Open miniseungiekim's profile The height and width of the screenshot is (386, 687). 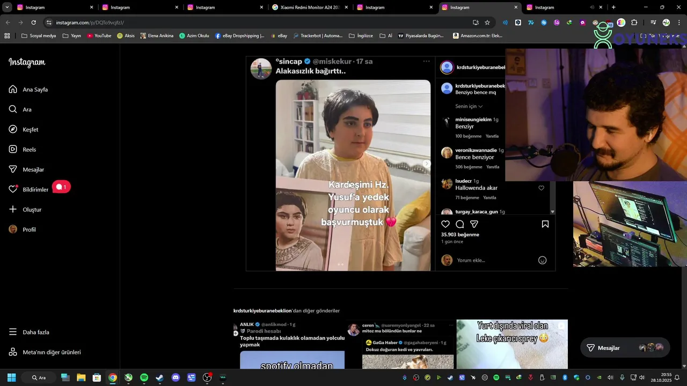tap(473, 120)
